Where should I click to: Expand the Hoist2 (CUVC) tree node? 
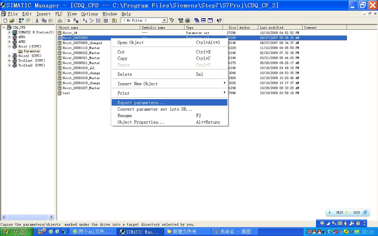(9, 56)
